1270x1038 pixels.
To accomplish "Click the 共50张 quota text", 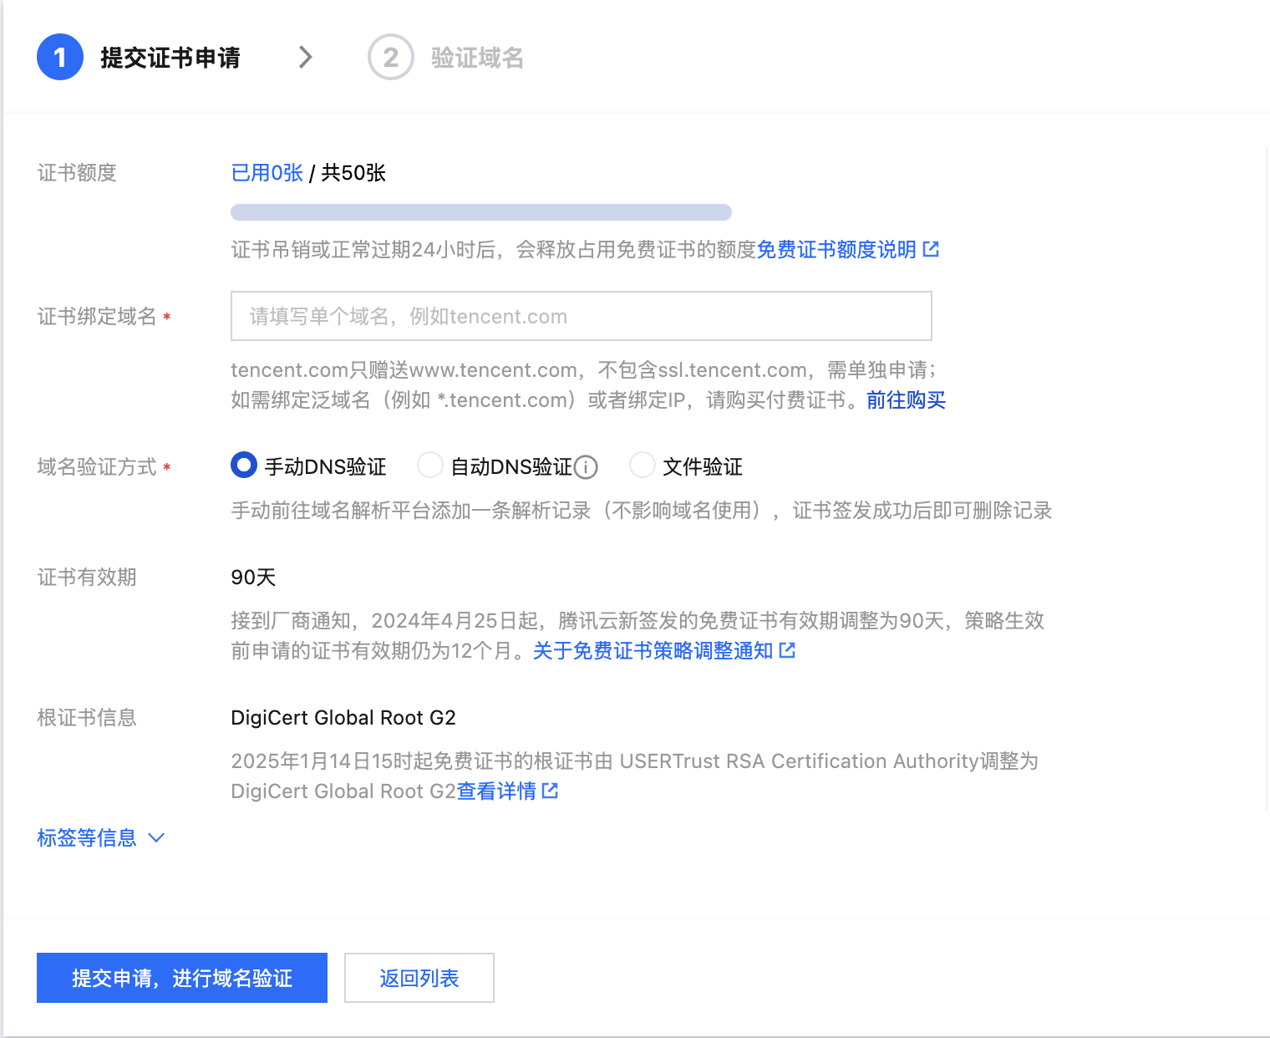I will pyautogui.click(x=353, y=173).
